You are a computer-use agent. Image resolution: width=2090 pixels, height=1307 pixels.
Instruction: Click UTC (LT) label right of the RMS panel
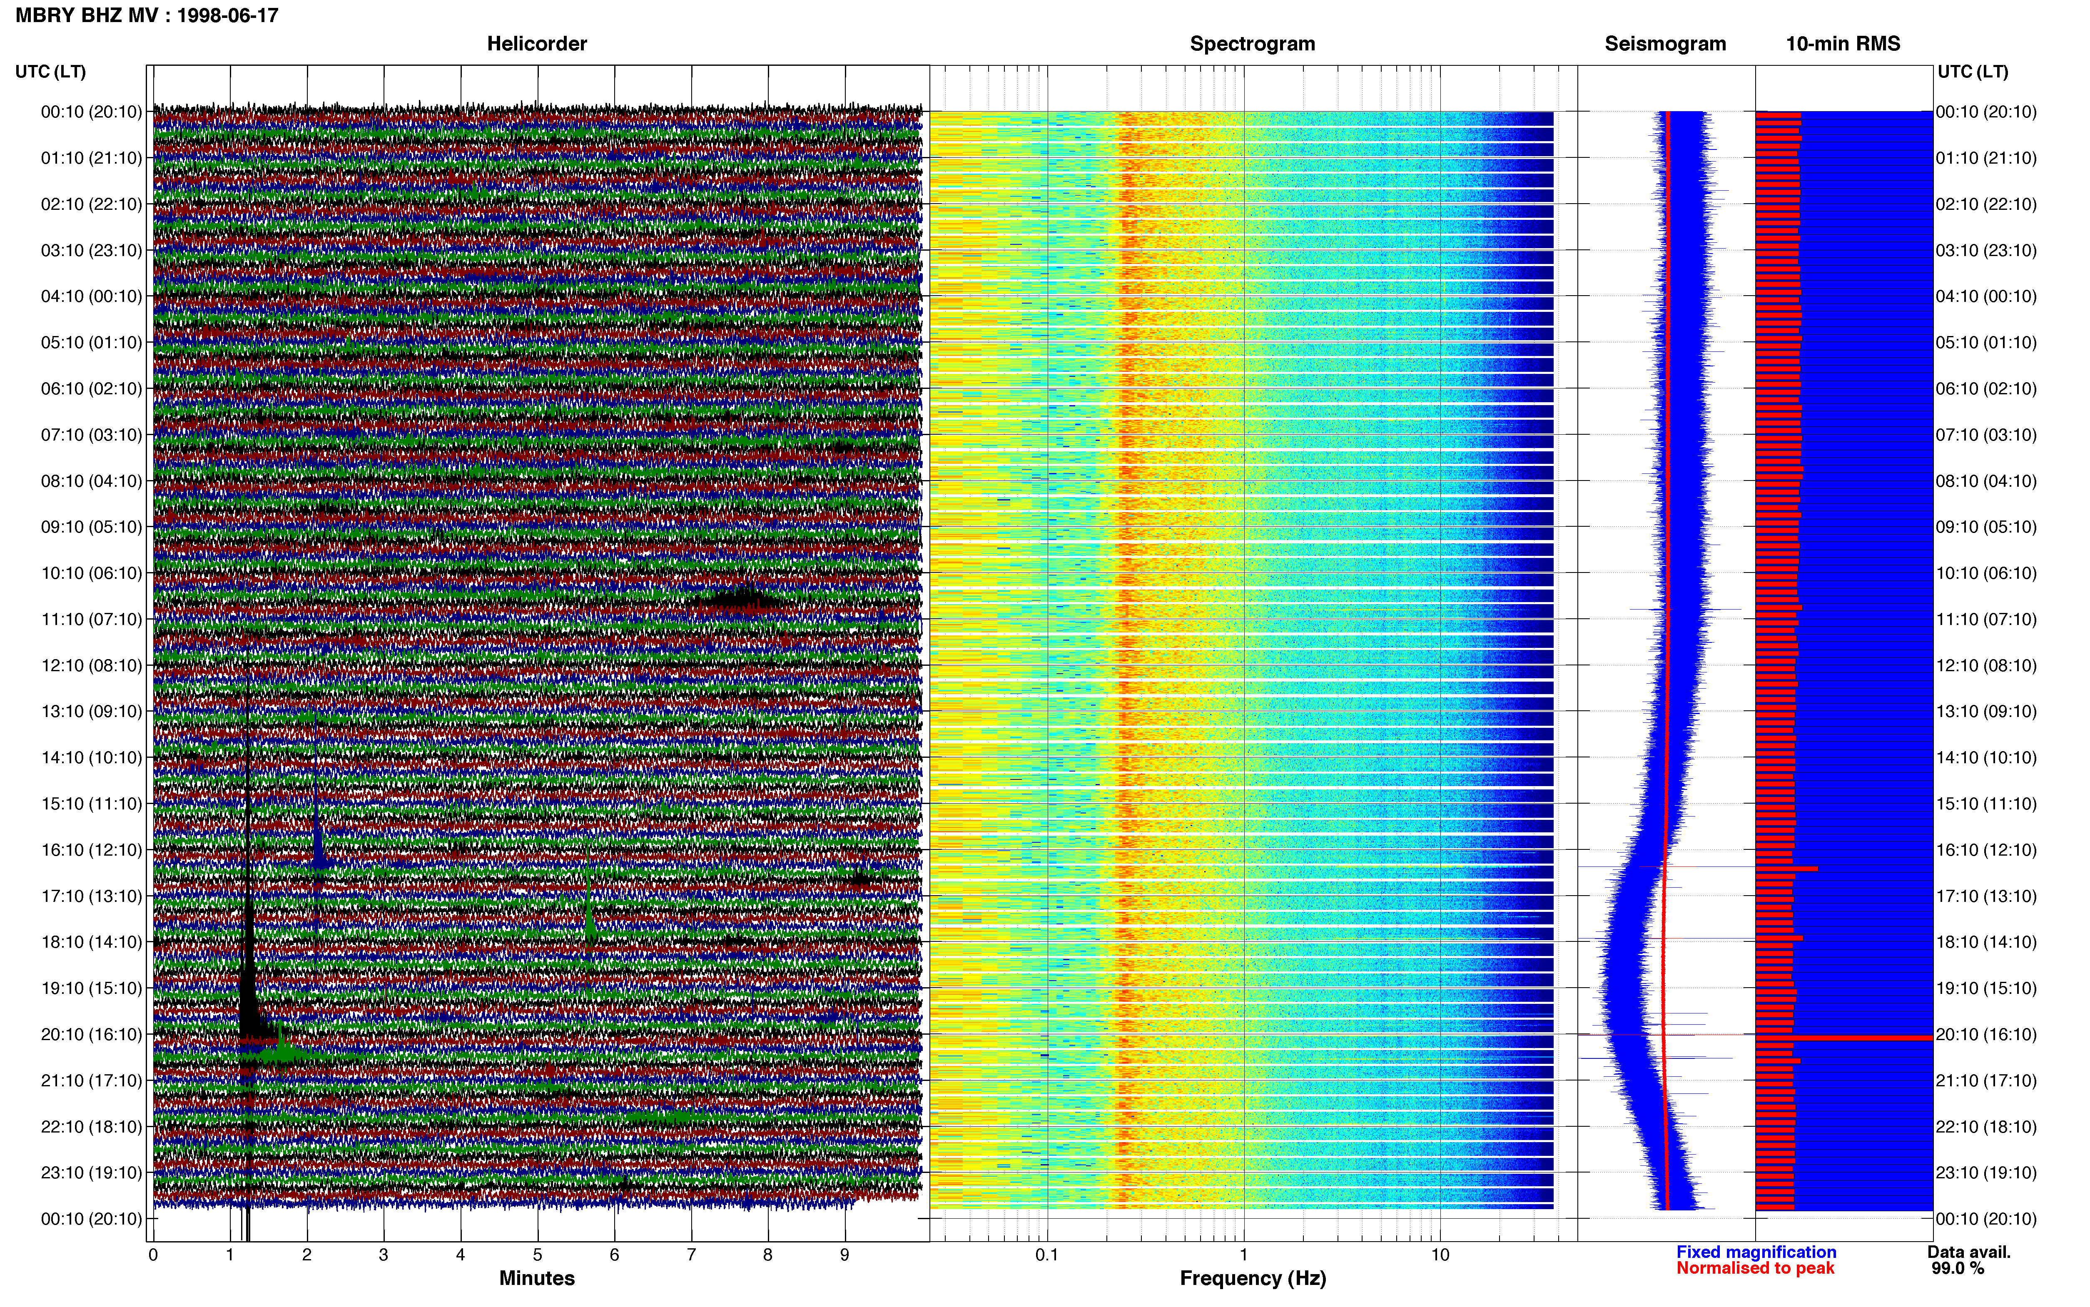pos(1973,72)
